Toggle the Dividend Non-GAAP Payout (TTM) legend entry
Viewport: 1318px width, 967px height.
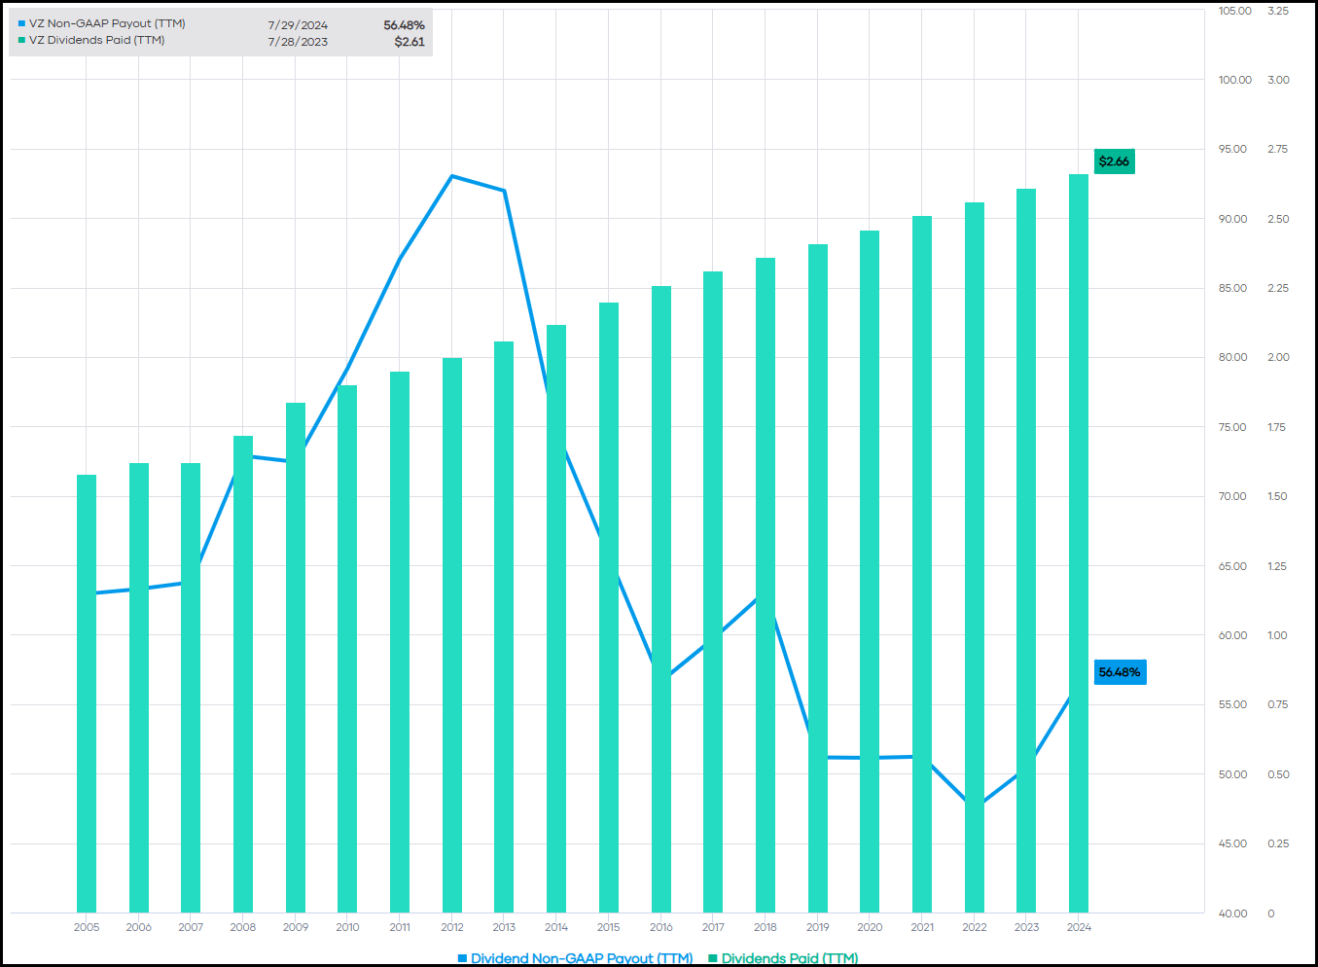pyautogui.click(x=575, y=958)
